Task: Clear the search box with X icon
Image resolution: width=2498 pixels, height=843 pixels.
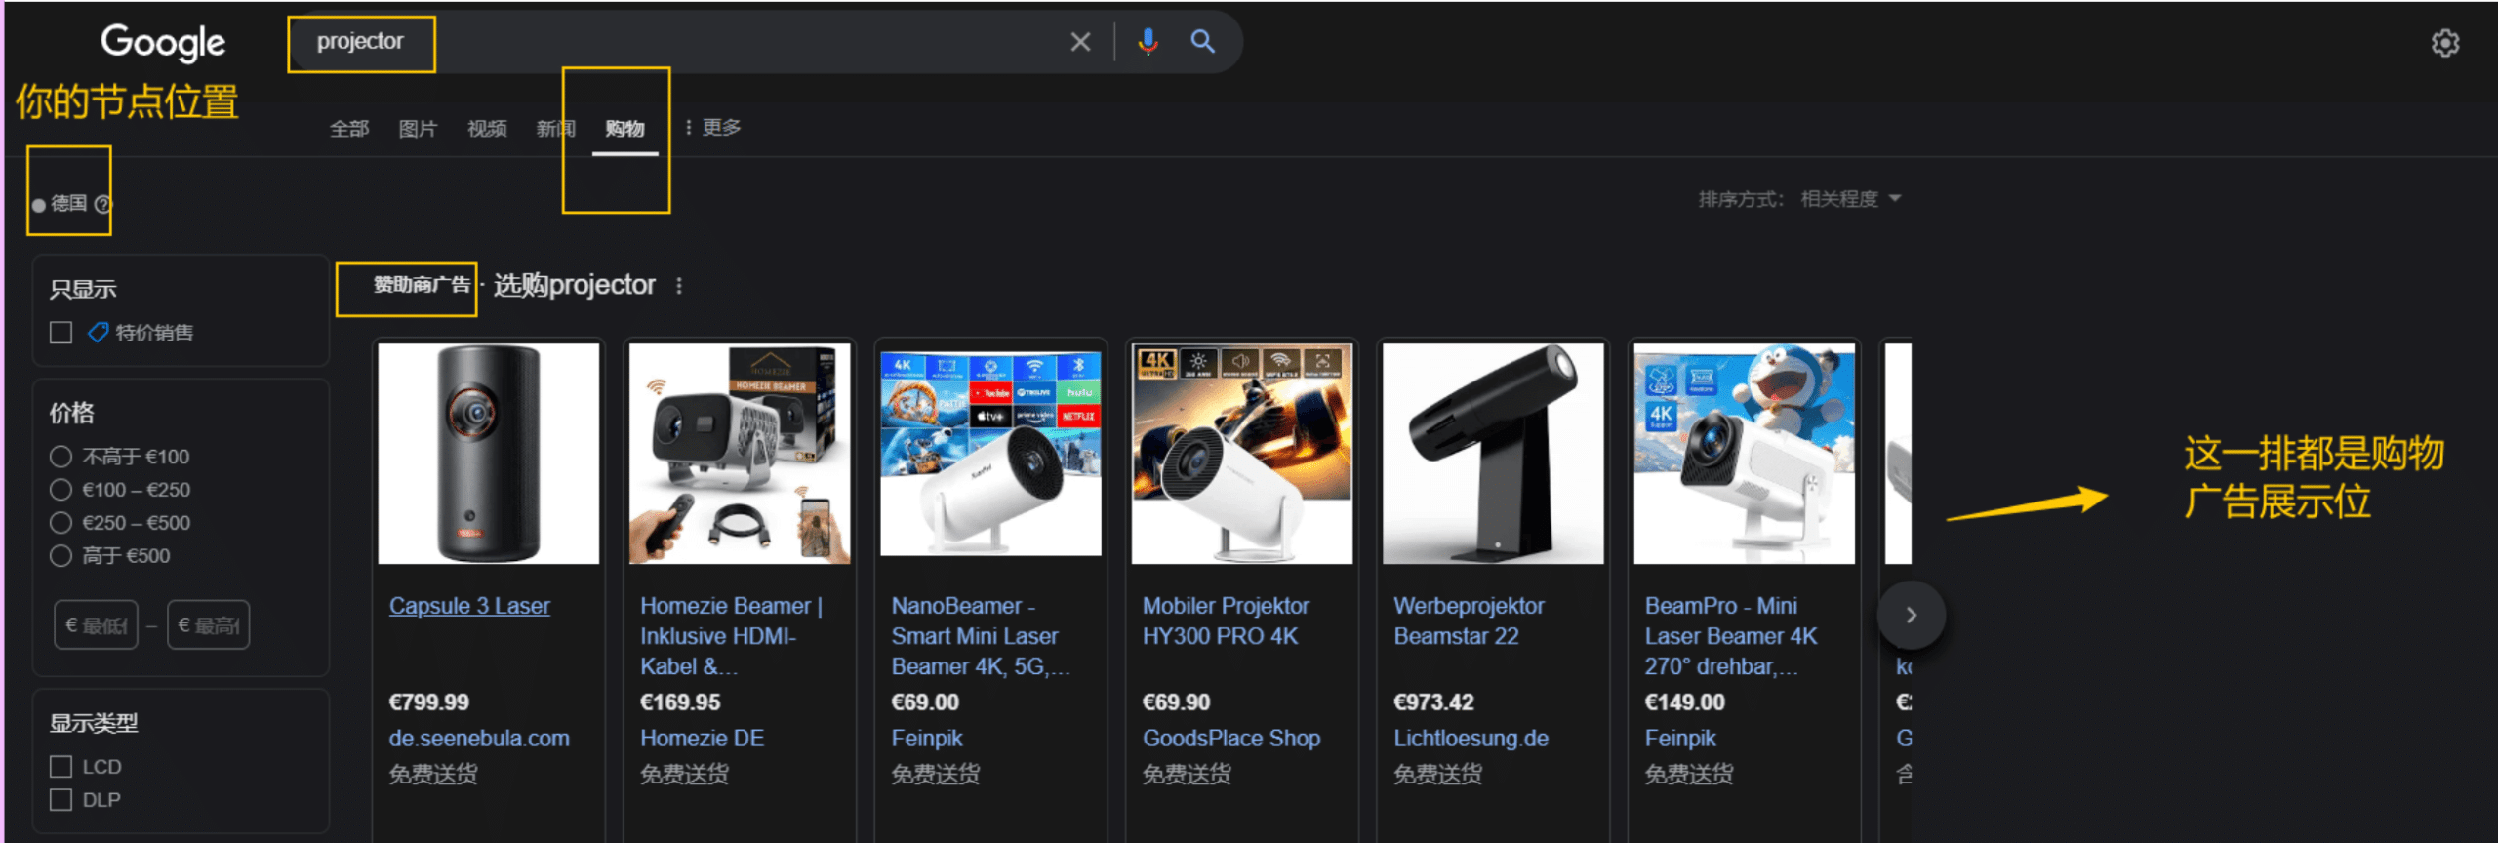Action: pyautogui.click(x=1080, y=42)
